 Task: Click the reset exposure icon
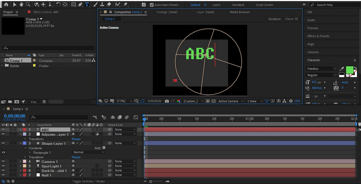(291, 101)
